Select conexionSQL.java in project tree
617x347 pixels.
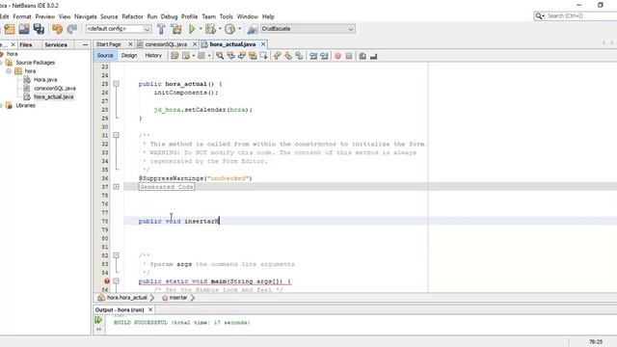[55, 89]
